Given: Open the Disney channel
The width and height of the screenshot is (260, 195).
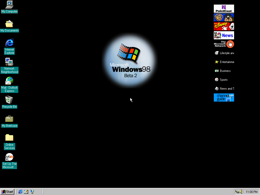Looking at the screenshot, I should [x=224, y=26].
